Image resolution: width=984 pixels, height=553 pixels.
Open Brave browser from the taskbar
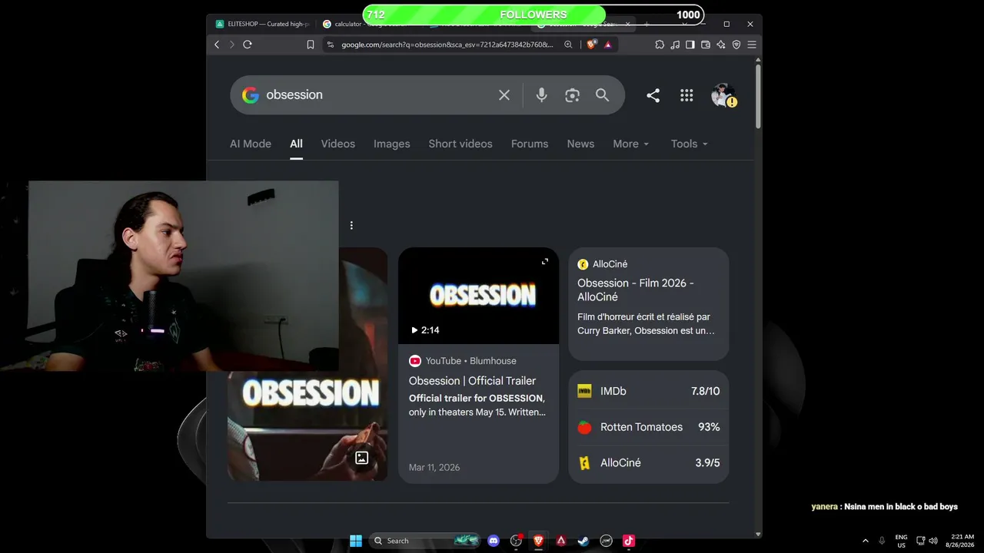click(538, 541)
